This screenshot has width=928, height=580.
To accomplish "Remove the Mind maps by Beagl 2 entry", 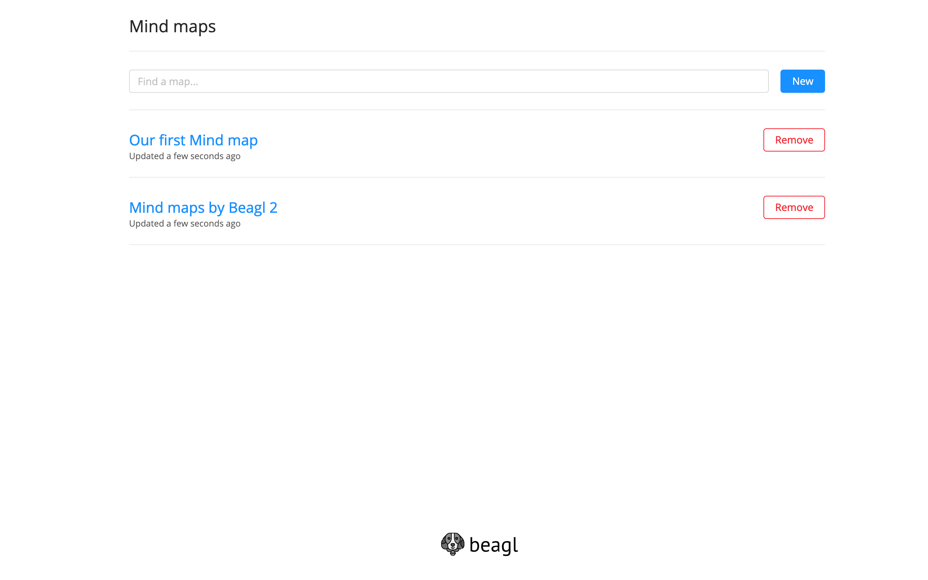I will coord(794,207).
